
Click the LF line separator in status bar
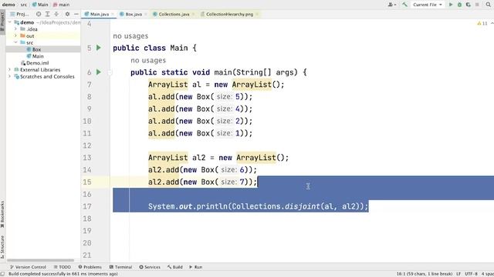pyautogui.click(x=458, y=274)
